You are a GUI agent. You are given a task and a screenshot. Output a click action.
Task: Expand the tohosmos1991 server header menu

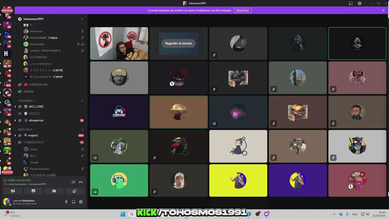[x=82, y=19]
